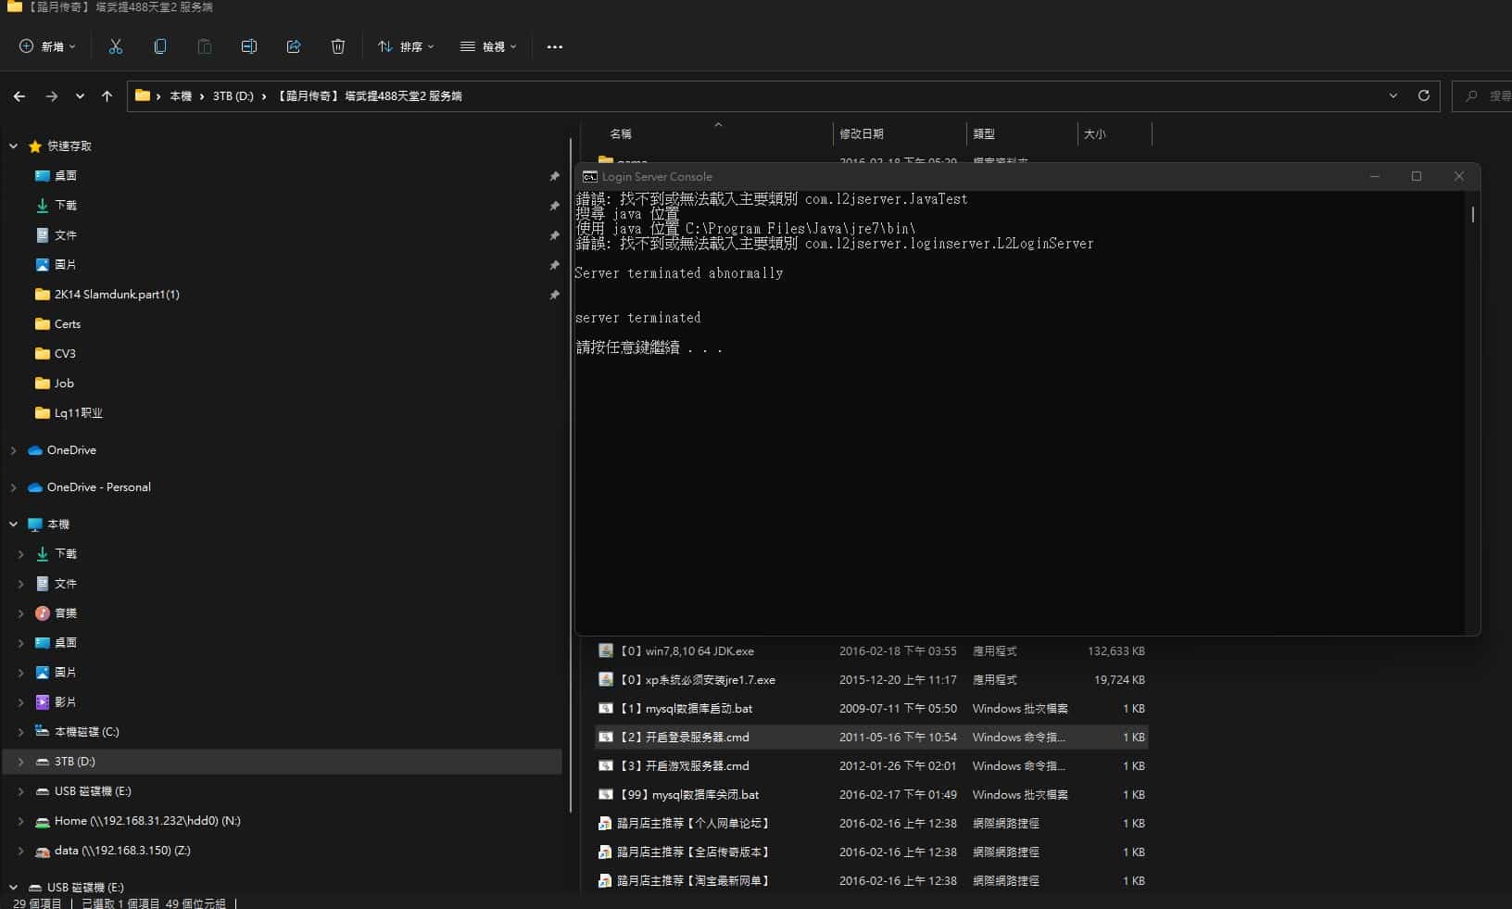Image resolution: width=1512 pixels, height=909 pixels.
Task: Go up one folder with Up arrow
Action: 107,95
